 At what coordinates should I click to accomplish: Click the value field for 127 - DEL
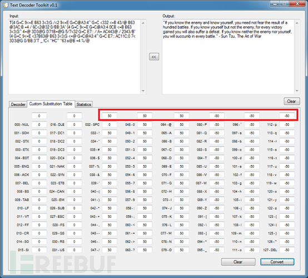pos(287,250)
